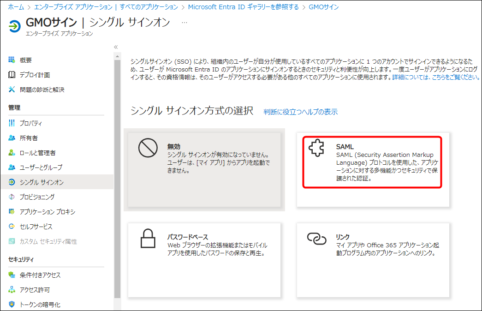Open エンタープライズ アプリケーション | すべてのアプリケーション breadcrumb
482x311 pixels.
[106, 7]
